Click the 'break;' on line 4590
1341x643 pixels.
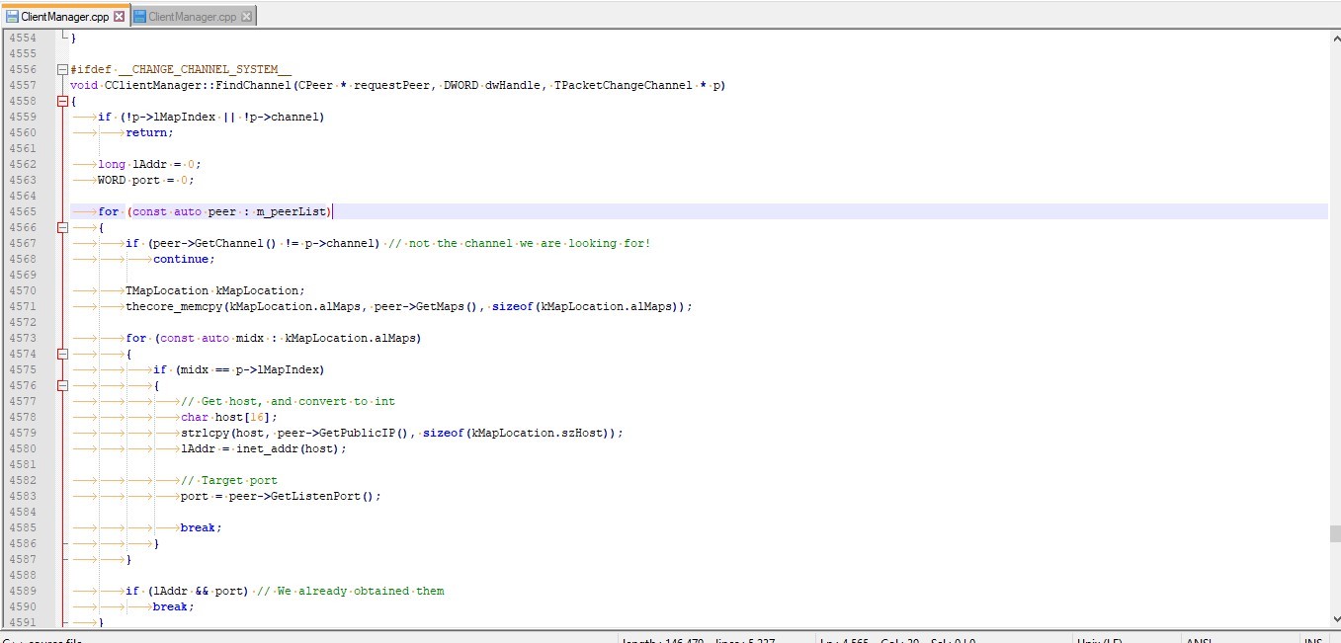pyautogui.click(x=174, y=606)
